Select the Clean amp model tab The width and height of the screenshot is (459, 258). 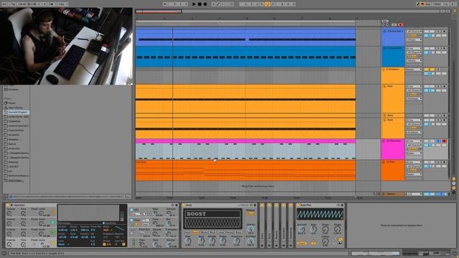coord(187,232)
